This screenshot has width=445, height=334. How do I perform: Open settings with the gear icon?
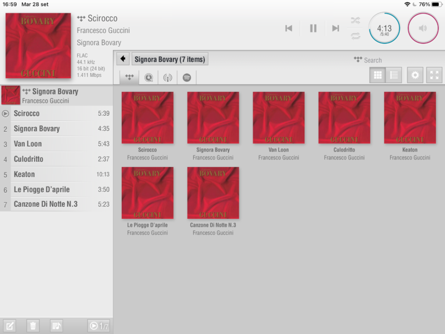(x=415, y=75)
